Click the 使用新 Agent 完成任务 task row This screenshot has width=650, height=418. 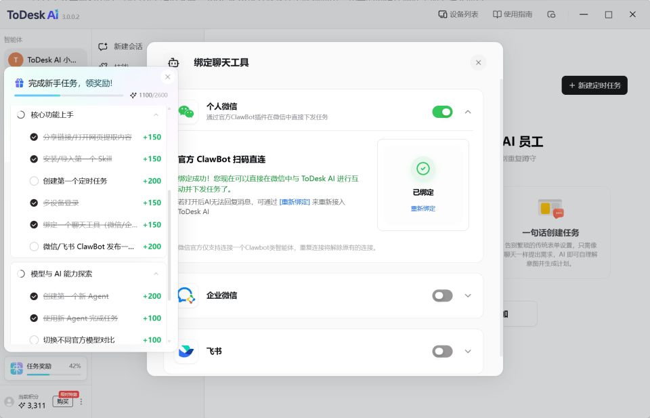pyautogui.click(x=95, y=318)
